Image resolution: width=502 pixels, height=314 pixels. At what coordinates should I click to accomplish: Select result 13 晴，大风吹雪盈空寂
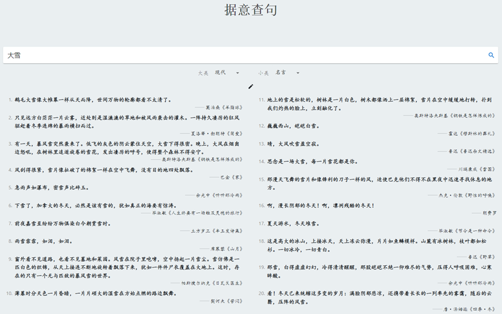click(x=294, y=144)
